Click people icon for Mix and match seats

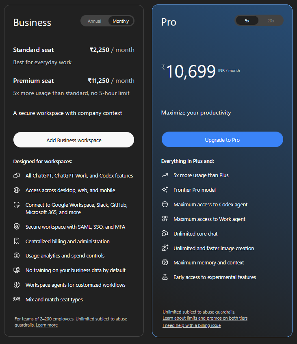pyautogui.click(x=17, y=299)
